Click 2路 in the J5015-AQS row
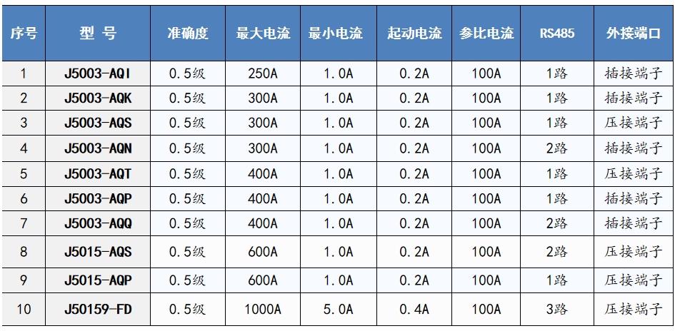Viewport: 680px width, 331px height. (557, 252)
